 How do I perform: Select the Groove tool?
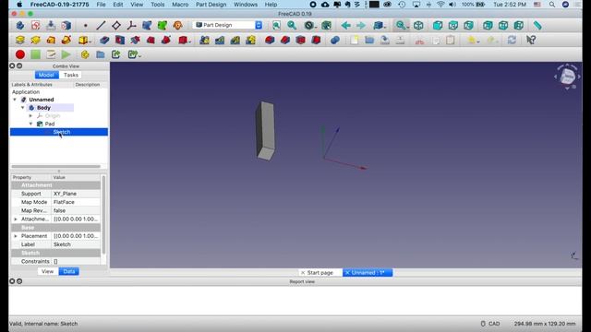pyautogui.click(x=136, y=40)
